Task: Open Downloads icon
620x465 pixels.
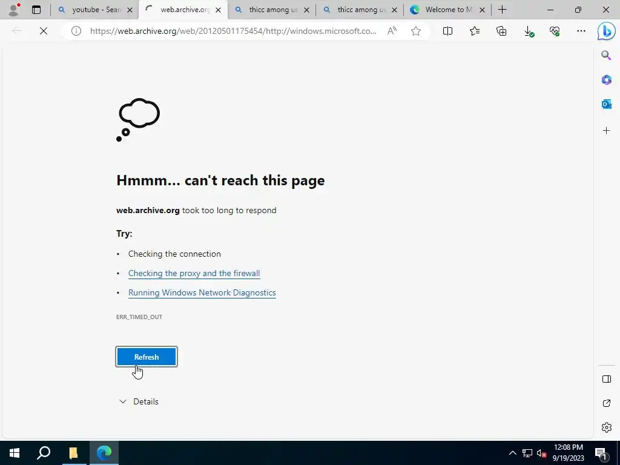Action: tap(528, 31)
